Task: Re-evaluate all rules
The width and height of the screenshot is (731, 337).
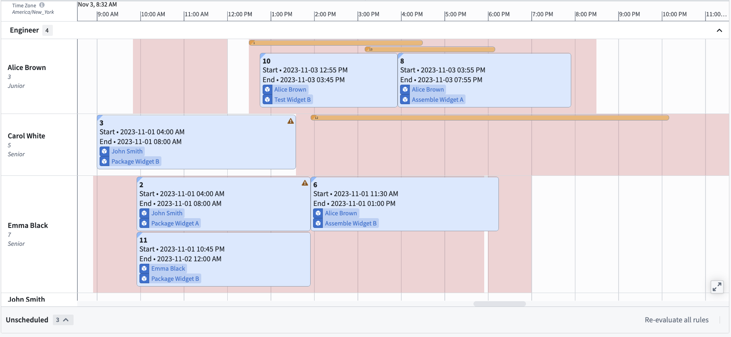Action: 677,320
